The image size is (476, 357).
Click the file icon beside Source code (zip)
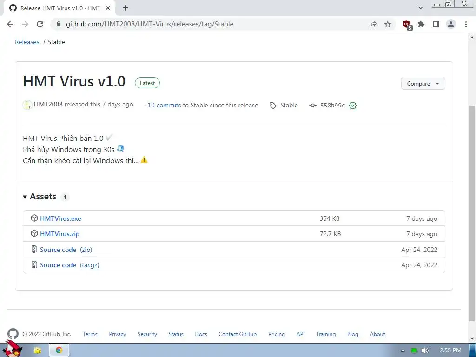coord(34,249)
